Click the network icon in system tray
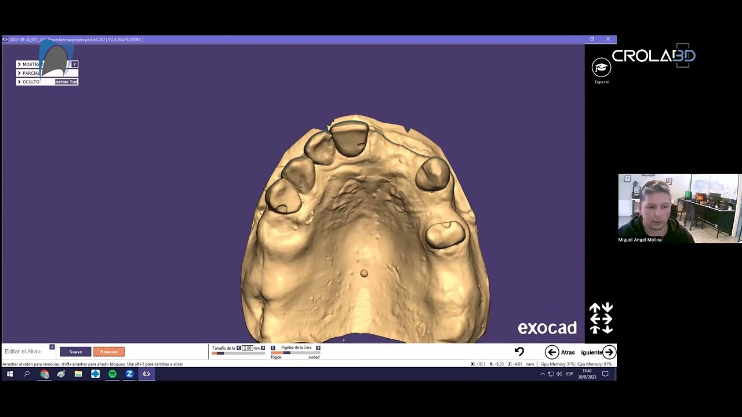The image size is (742, 417). [551, 374]
